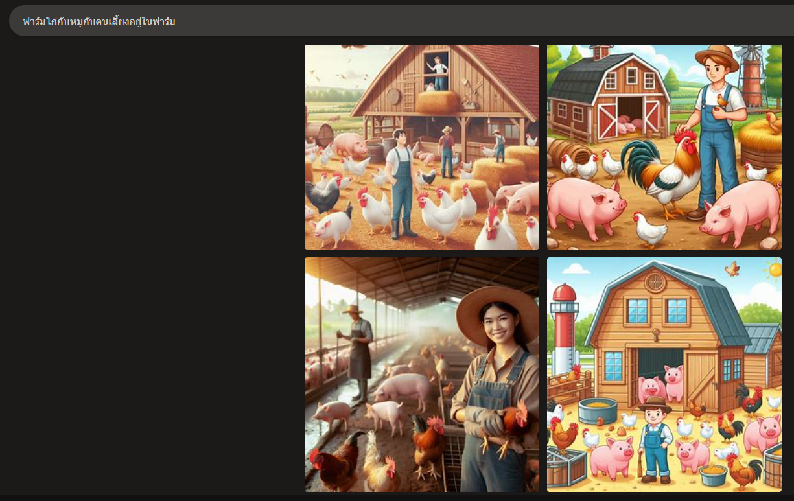Open the image of farmer beside giant rooster
794x501 pixels.
pos(664,147)
